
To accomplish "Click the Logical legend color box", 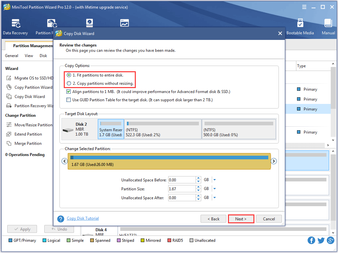I will coord(44,240).
